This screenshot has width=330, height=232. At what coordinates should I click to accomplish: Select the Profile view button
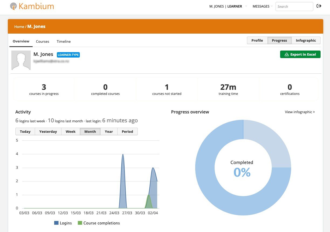(257, 40)
